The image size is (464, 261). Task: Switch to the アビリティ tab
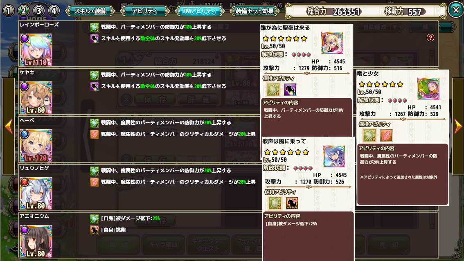(145, 11)
